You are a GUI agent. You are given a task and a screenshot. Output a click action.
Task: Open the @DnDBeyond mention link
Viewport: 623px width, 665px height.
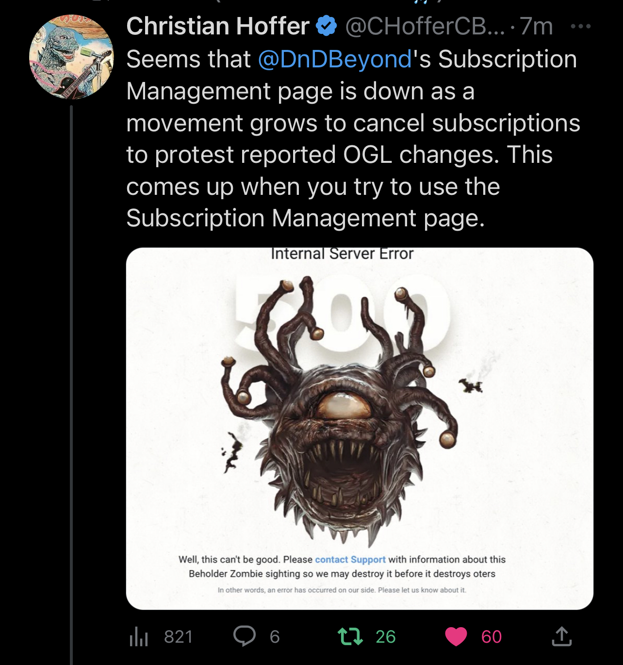coord(335,60)
